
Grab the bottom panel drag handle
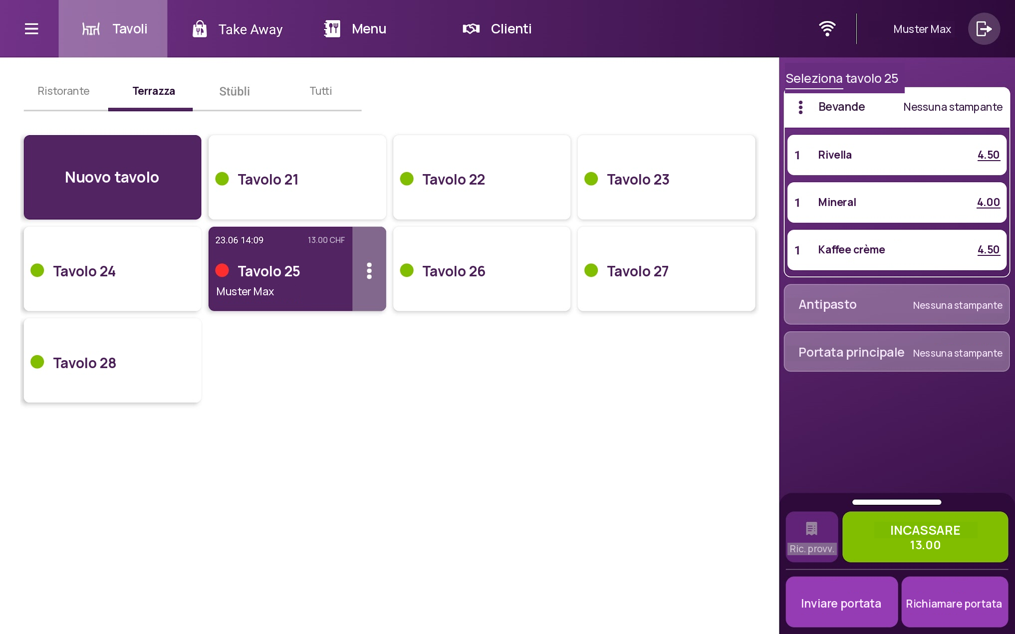pyautogui.click(x=897, y=502)
